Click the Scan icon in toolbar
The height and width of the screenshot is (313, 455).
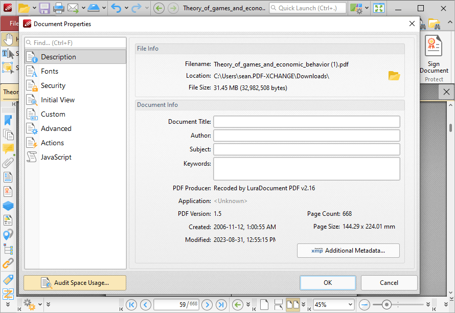(x=94, y=8)
